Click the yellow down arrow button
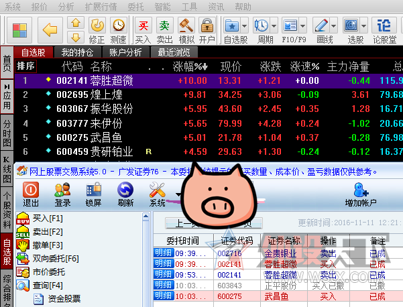Screen dimensions: 403x307 [x=76, y=38]
